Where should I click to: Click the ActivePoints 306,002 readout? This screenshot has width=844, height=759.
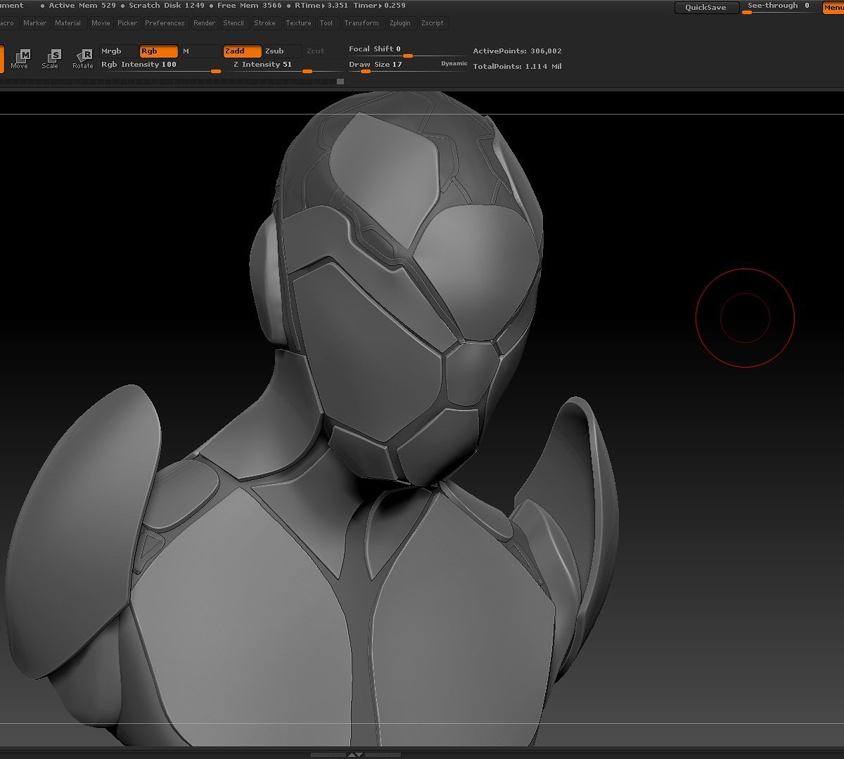tap(517, 51)
